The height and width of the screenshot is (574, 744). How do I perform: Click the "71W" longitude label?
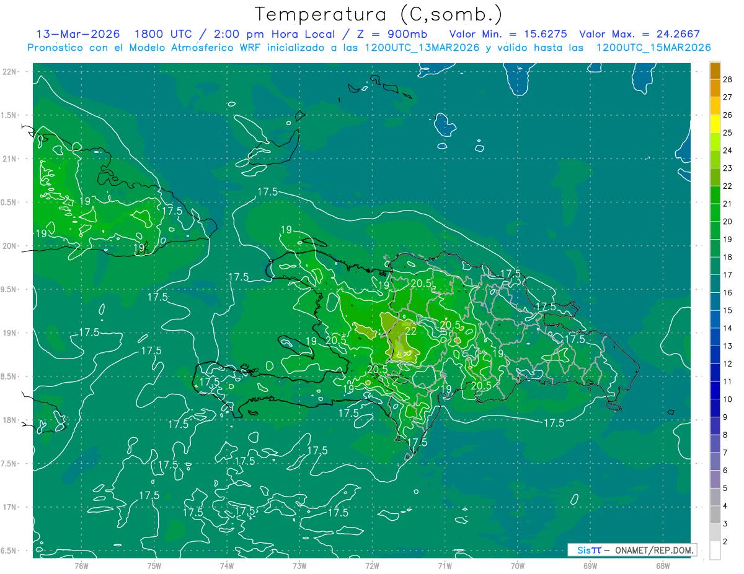pyautogui.click(x=445, y=565)
